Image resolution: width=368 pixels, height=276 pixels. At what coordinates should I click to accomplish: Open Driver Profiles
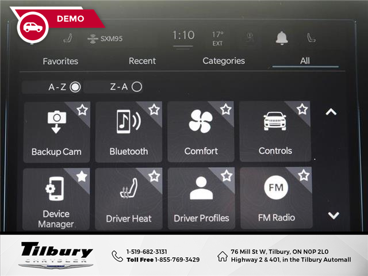pyautogui.click(x=201, y=199)
